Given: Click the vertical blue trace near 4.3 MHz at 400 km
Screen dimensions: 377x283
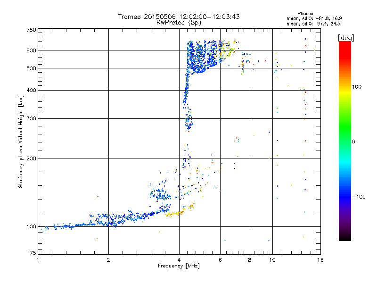Looking at the screenshot, I should tap(186, 90).
